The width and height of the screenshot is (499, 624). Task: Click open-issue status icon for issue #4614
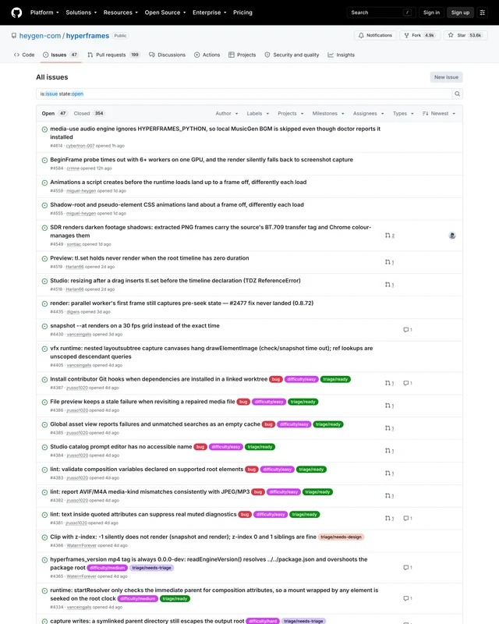click(44, 129)
